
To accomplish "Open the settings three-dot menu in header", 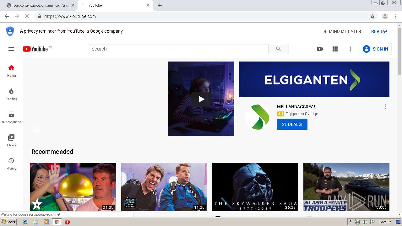I will pos(350,49).
